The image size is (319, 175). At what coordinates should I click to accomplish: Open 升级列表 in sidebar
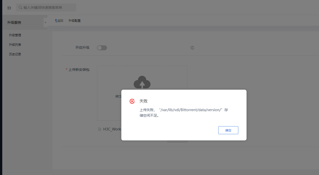[15, 45]
